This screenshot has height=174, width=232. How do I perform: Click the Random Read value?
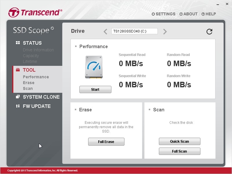coord(179,64)
